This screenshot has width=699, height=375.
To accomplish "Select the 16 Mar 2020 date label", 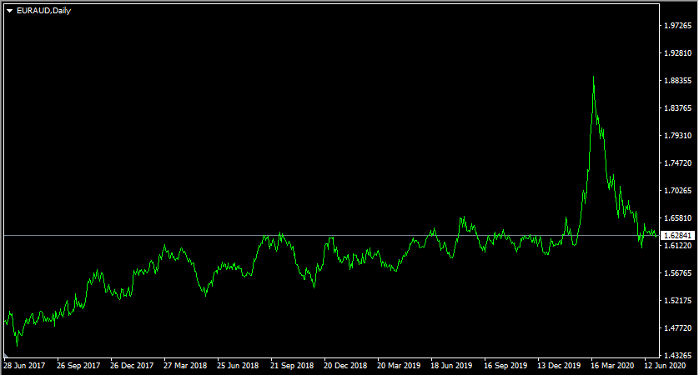I will pyautogui.click(x=612, y=366).
